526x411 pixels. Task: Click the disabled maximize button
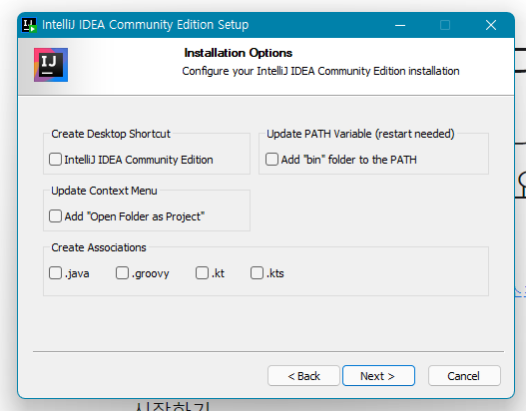point(445,25)
